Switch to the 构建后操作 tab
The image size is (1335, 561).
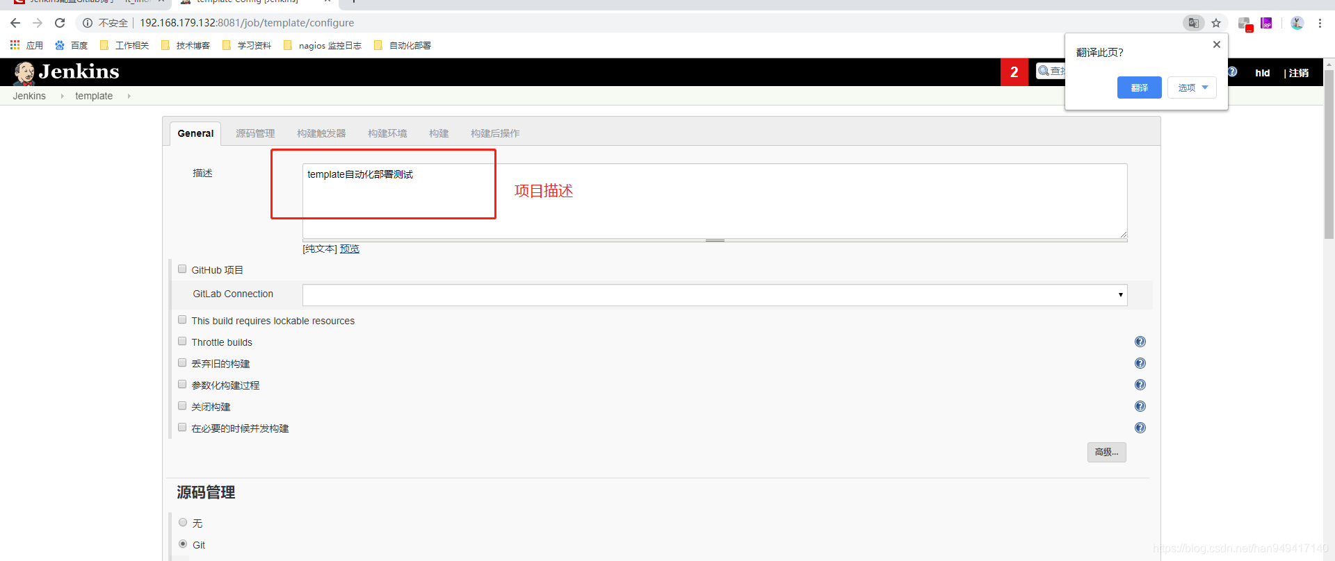pyautogui.click(x=495, y=133)
